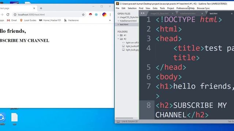Image resolution: width=234 pixels, height=131 pixels.
Task: Open the Hackerone bookmark
Action: pos(72,20)
